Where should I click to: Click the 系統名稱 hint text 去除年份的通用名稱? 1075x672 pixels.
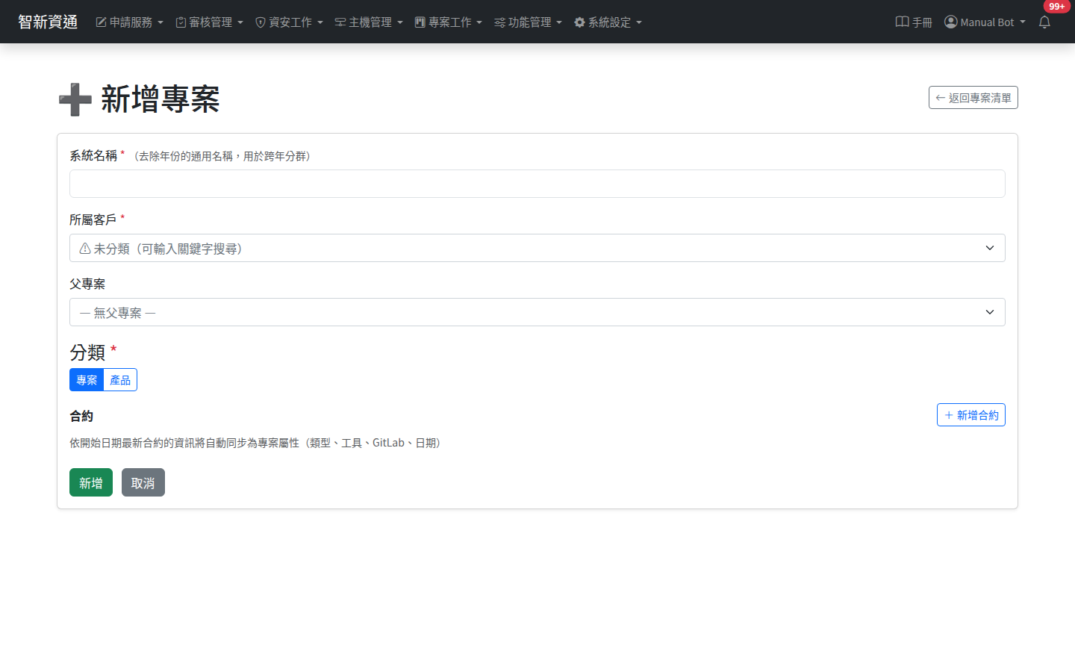(x=222, y=156)
